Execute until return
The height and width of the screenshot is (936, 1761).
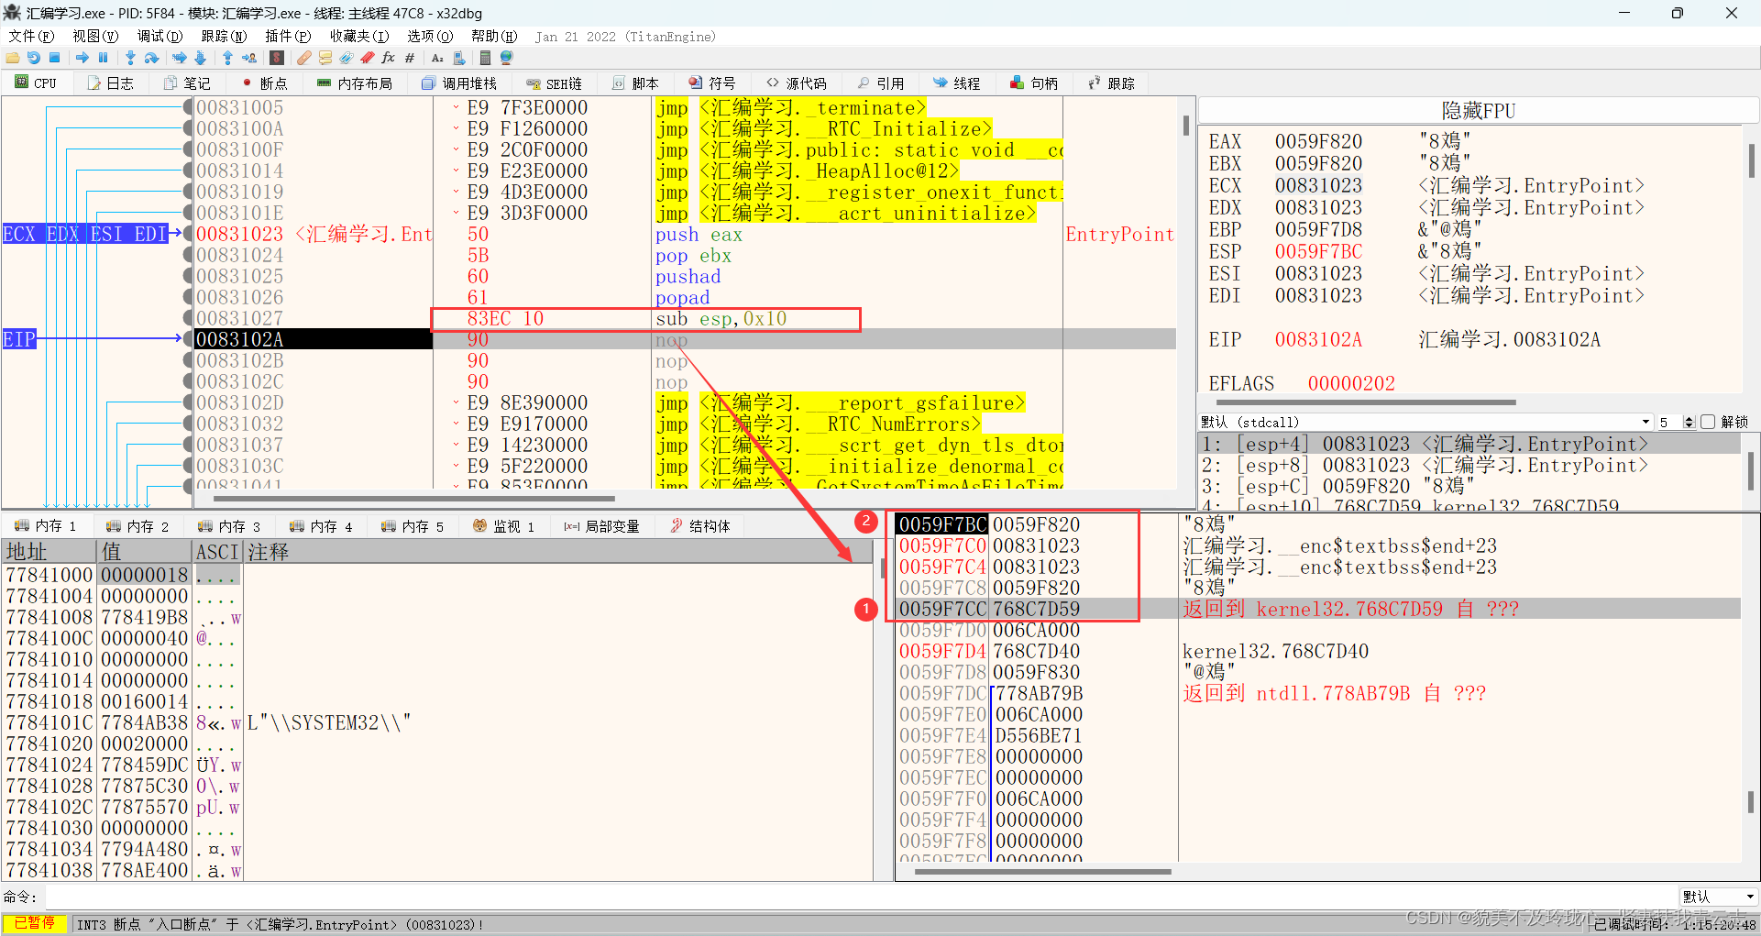[227, 57]
